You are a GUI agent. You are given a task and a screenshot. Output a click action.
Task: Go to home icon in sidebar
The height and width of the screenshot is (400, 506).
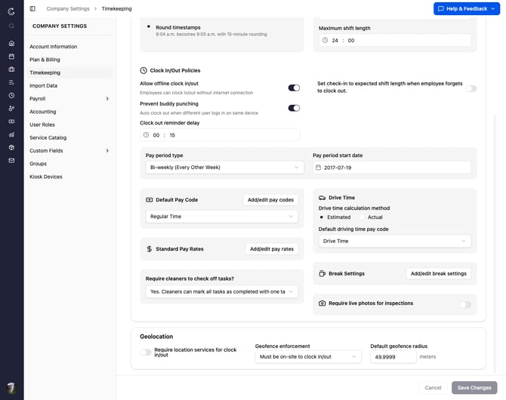coord(11,43)
